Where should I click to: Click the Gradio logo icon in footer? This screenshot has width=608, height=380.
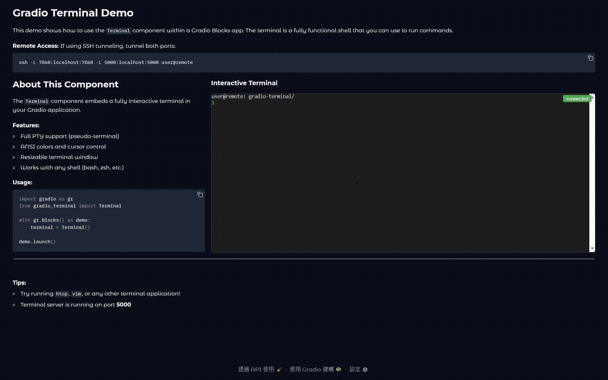click(338, 369)
